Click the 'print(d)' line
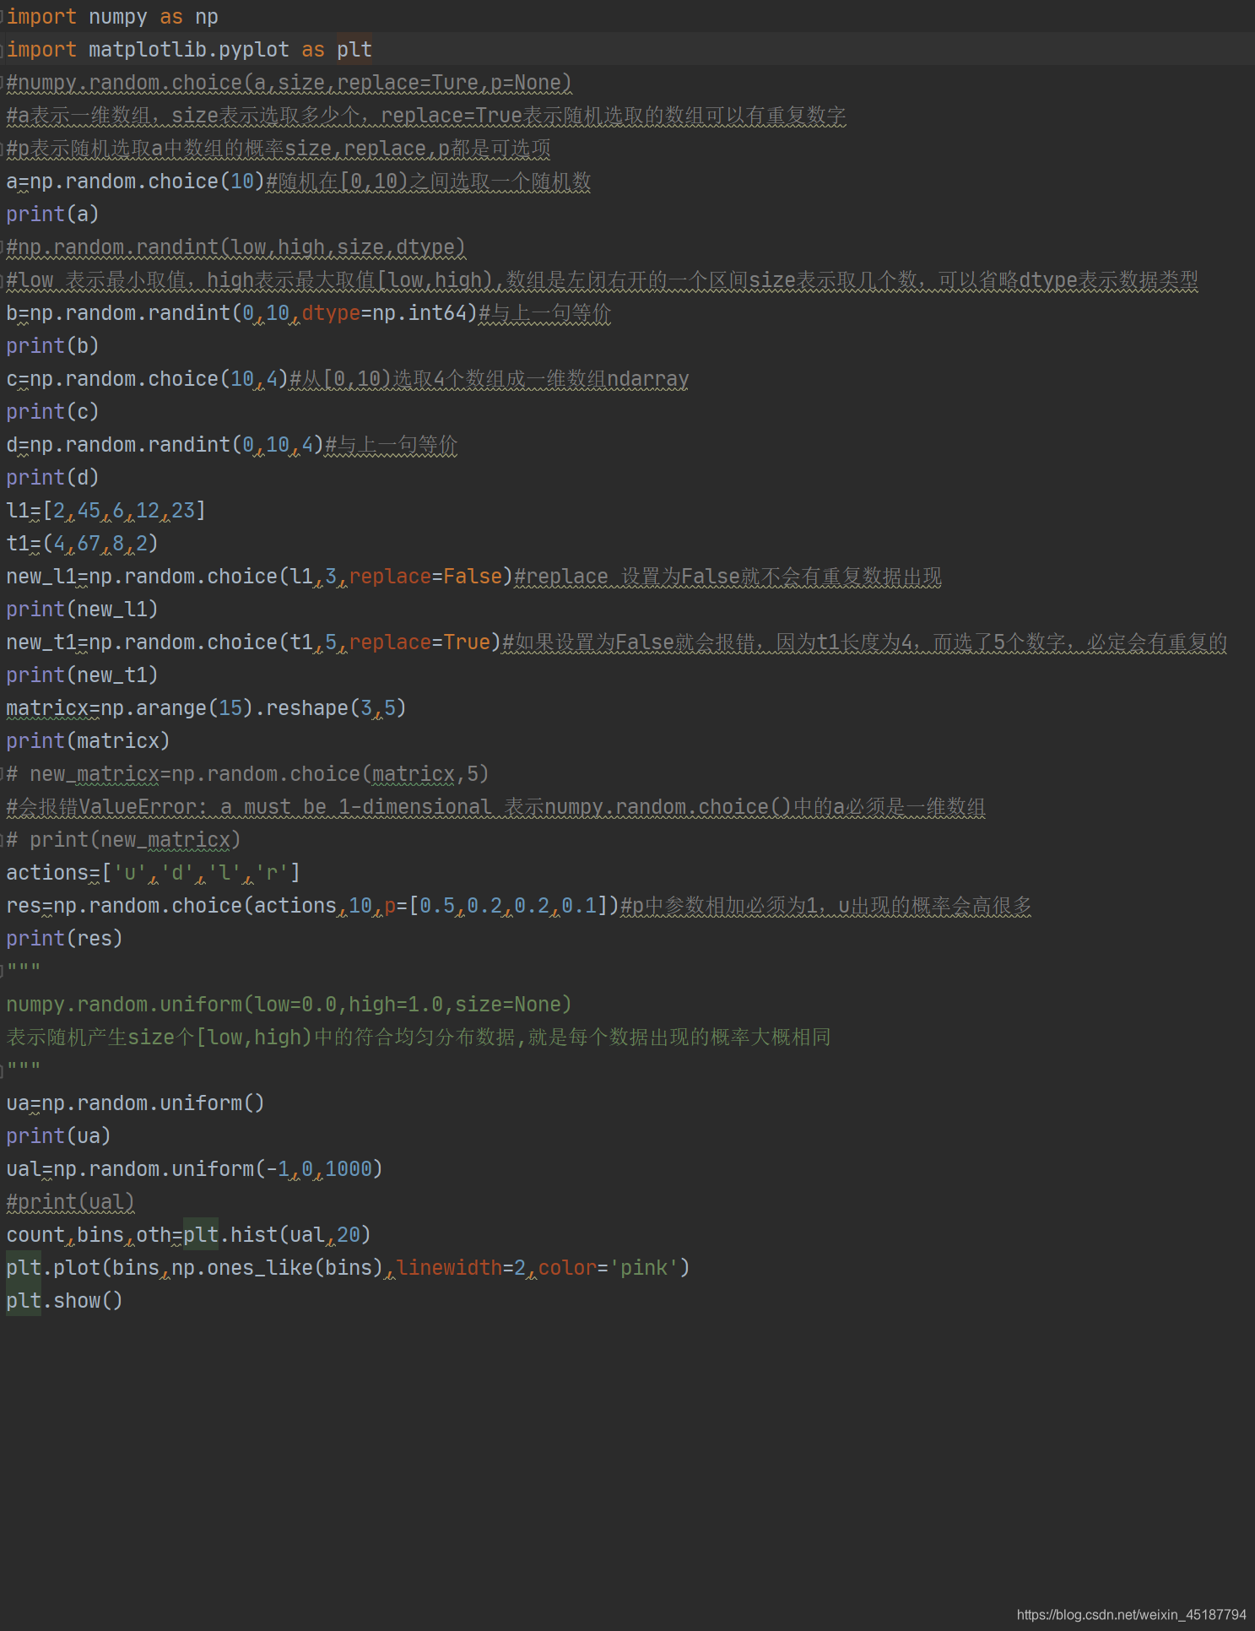This screenshot has height=1631, width=1255. [52, 478]
